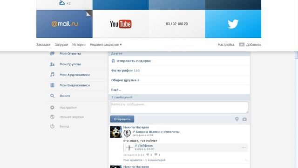Viewport: 298px width, 168px height.
Task: Click the Мои Видеозаписи film icon
Action: point(52,85)
